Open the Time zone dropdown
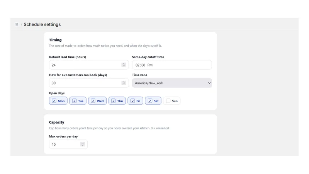 click(x=172, y=83)
